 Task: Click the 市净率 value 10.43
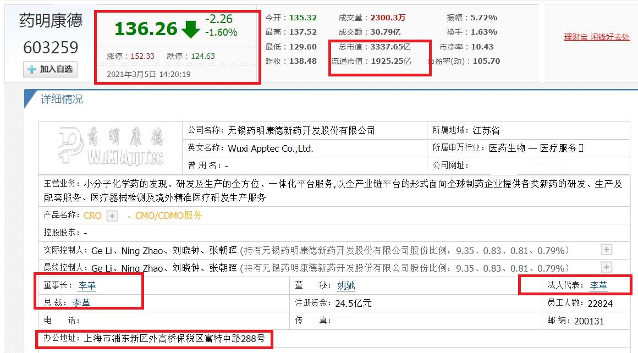pyautogui.click(x=482, y=47)
